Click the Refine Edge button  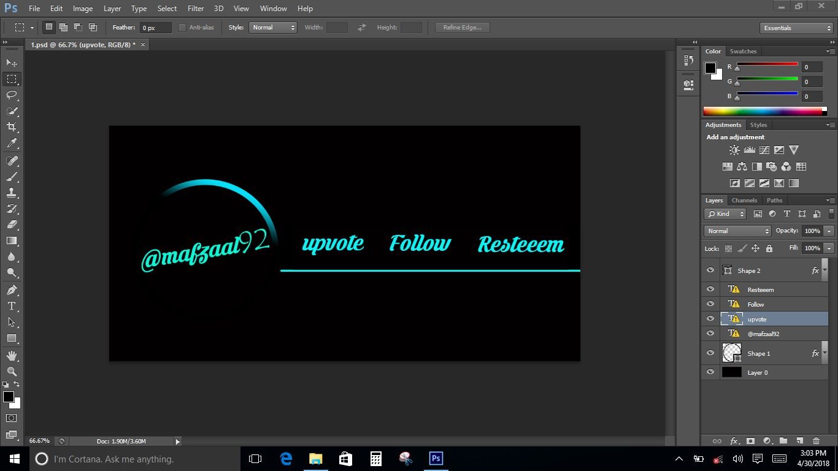tap(463, 28)
